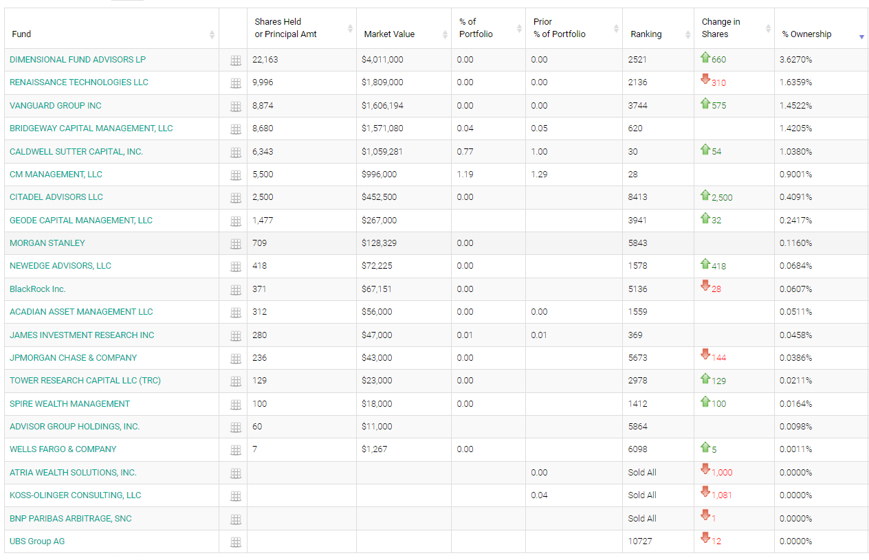
Task: Open grid icon for CM Management row
Action: click(x=236, y=175)
